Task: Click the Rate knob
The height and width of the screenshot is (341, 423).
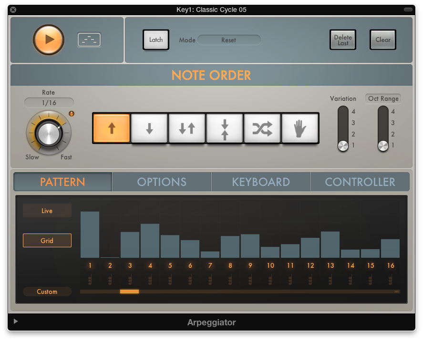Action: pyautogui.click(x=49, y=134)
